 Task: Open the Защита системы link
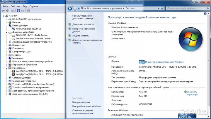coord(81,36)
